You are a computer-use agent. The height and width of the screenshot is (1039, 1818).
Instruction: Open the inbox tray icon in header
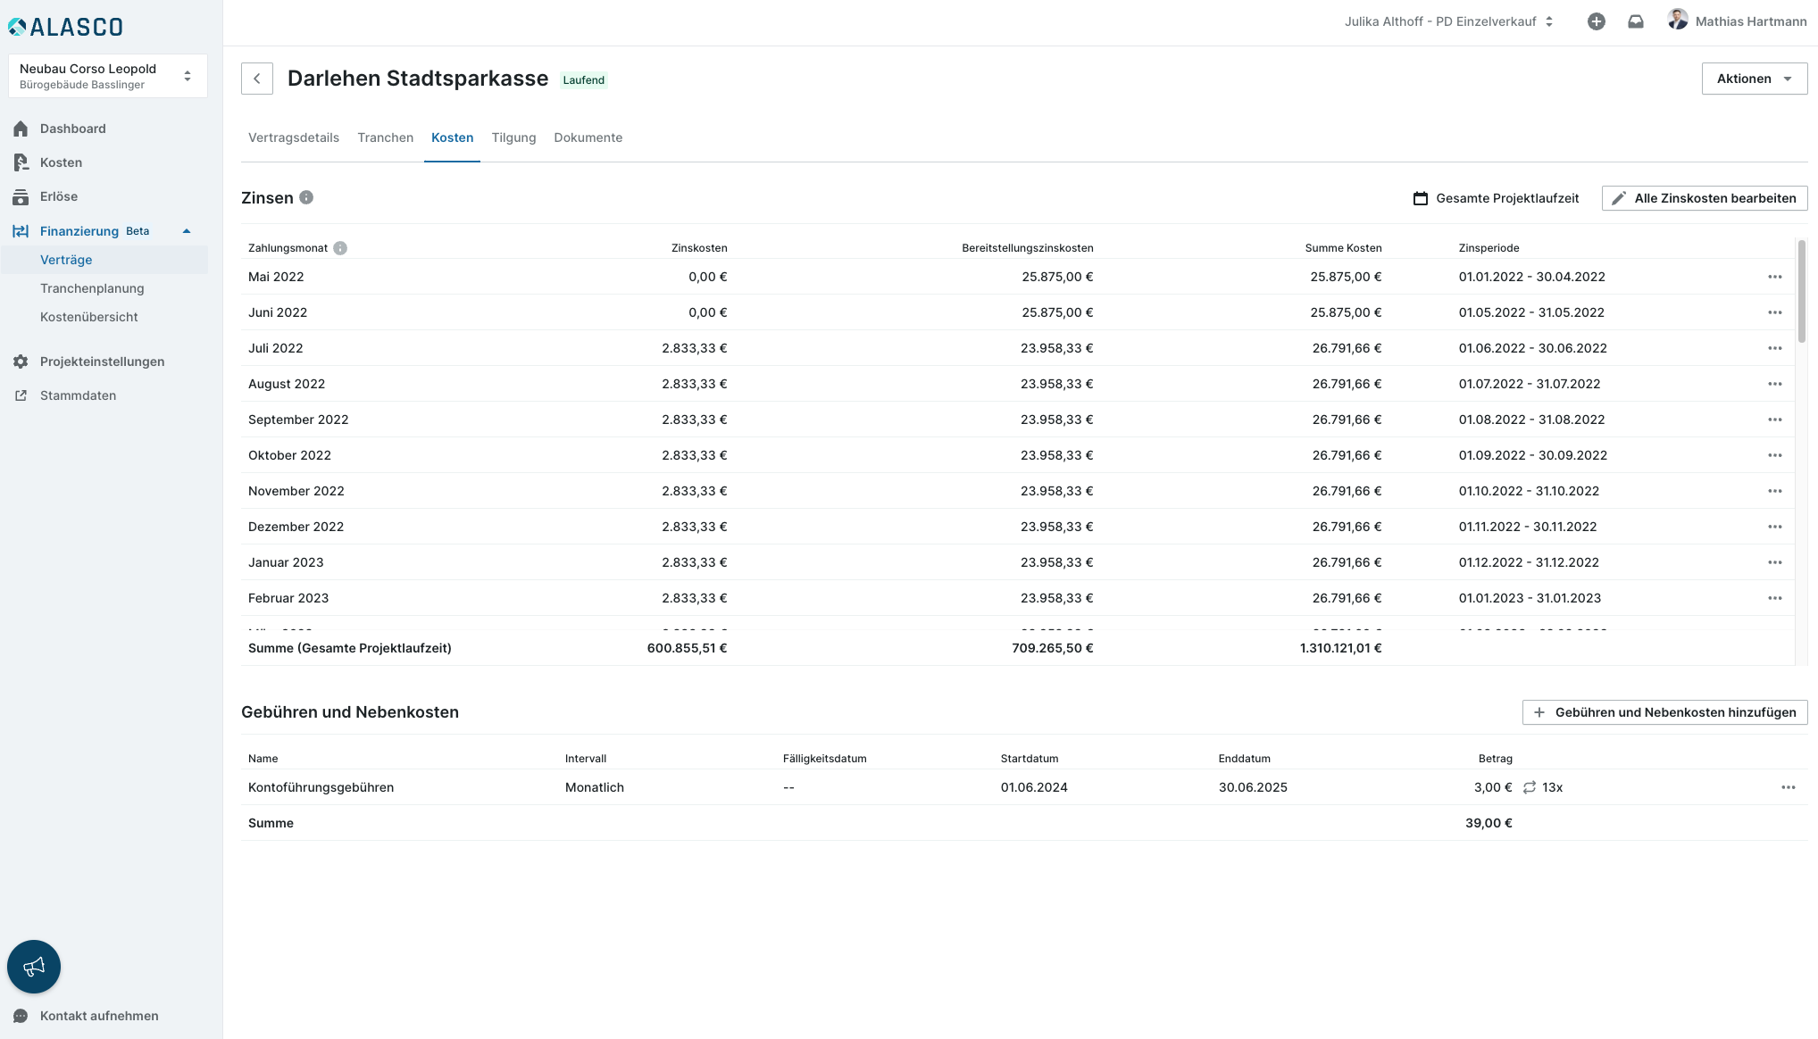tap(1636, 21)
